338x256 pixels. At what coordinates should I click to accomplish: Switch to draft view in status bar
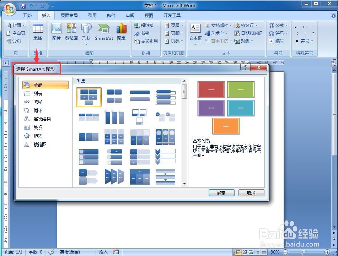click(x=264, y=252)
